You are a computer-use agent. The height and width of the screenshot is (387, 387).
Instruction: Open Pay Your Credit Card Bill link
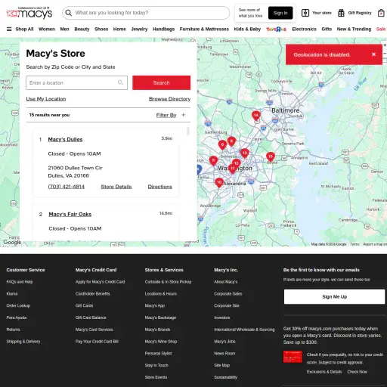(x=97, y=342)
